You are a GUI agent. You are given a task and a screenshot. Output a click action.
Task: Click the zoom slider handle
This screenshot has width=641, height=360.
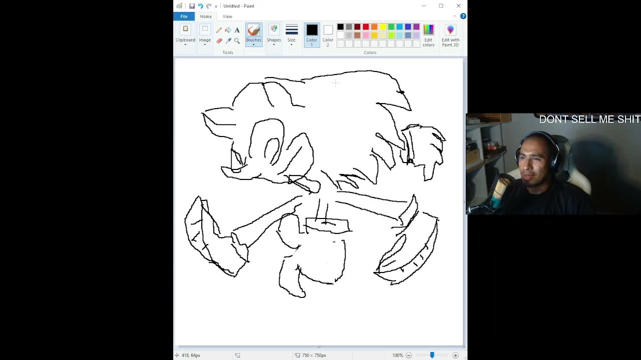coord(432,355)
